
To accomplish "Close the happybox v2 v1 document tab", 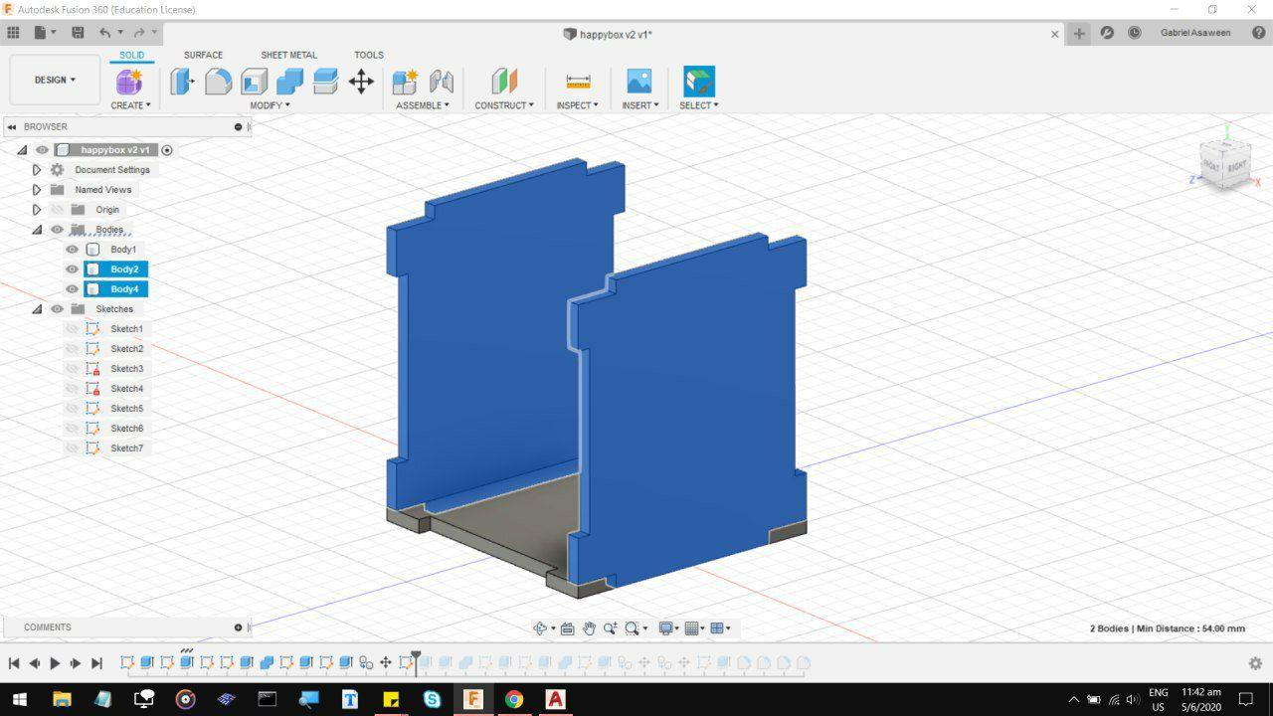I will tap(1055, 34).
